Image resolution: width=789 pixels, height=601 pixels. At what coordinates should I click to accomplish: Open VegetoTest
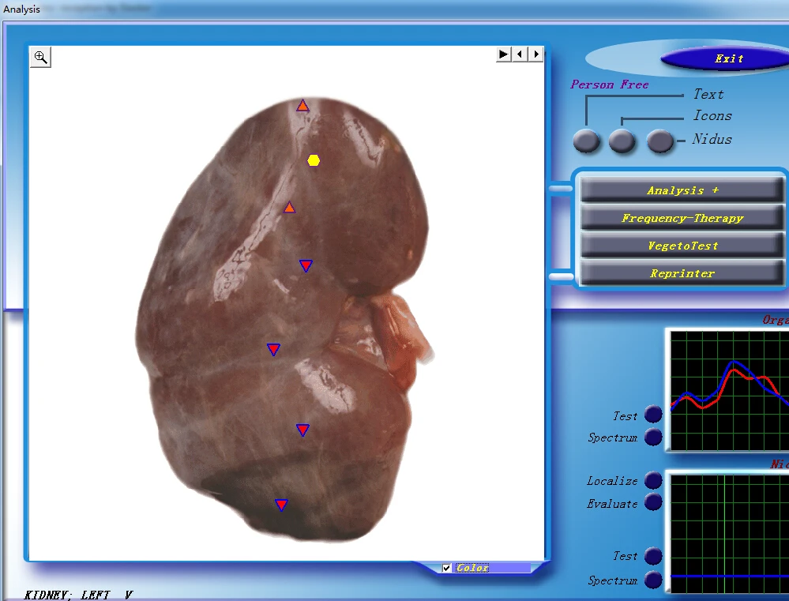(x=682, y=246)
